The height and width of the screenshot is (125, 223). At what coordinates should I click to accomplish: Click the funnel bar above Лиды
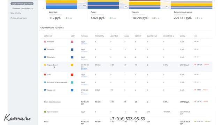(103, 5)
